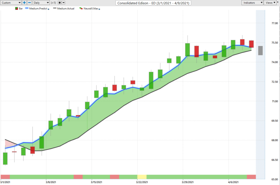
Task: Click the 71.00 price axis label
Action: tap(275, 101)
